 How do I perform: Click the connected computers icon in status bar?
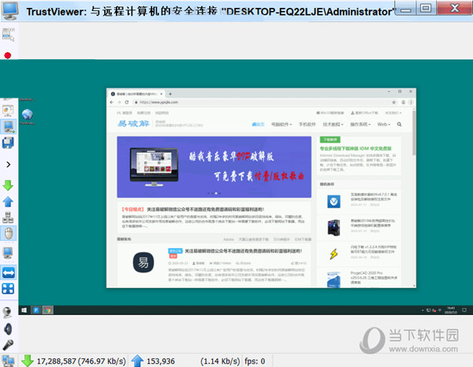8,361
